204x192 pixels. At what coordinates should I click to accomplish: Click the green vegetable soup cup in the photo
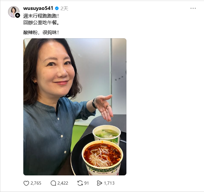click(107, 135)
